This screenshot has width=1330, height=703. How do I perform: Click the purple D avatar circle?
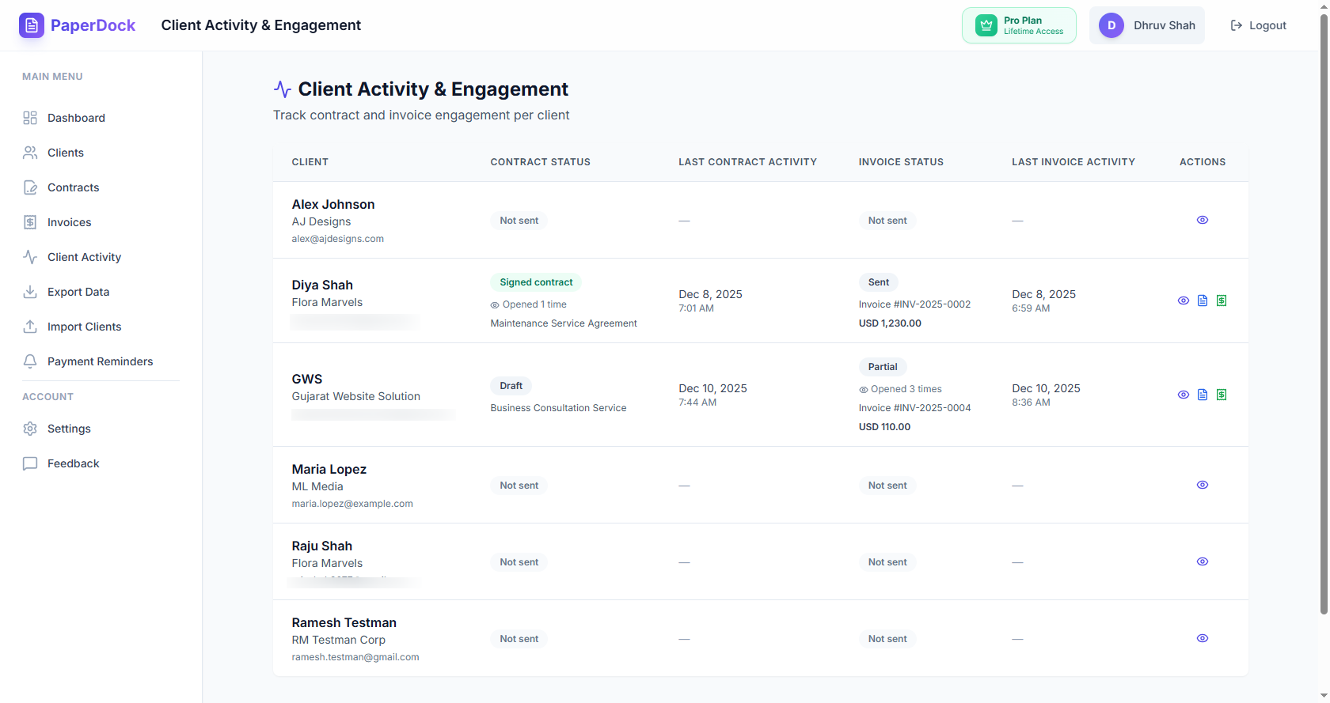(1111, 25)
